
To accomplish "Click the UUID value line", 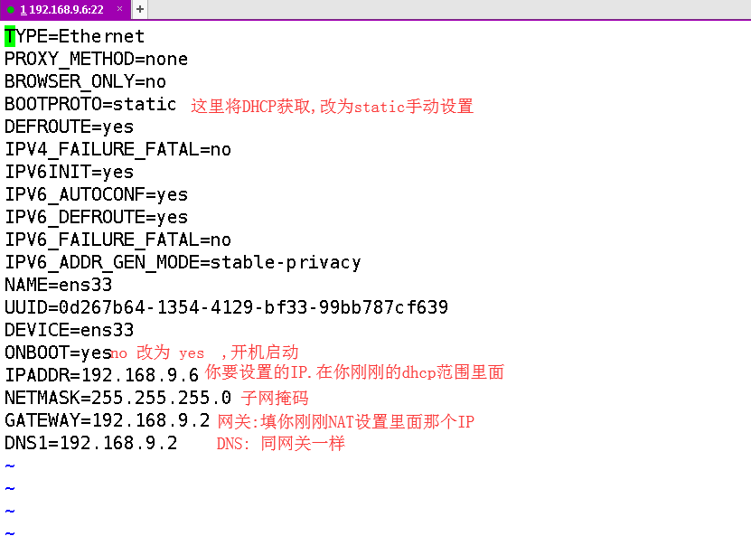I will (x=226, y=308).
